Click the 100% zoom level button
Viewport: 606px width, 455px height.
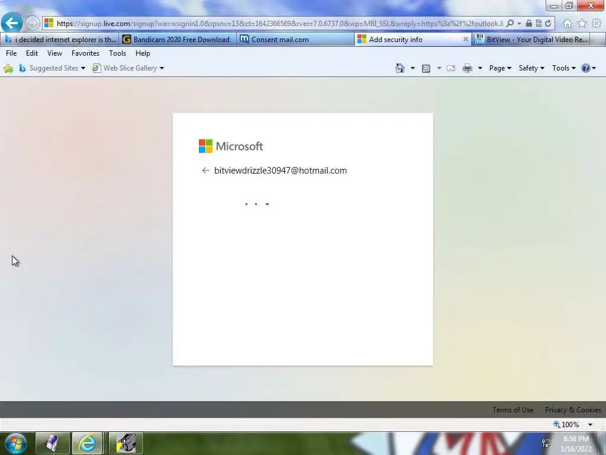[x=566, y=424]
